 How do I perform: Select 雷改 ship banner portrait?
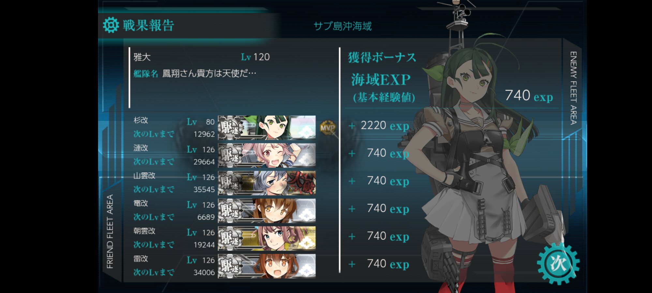point(267,266)
